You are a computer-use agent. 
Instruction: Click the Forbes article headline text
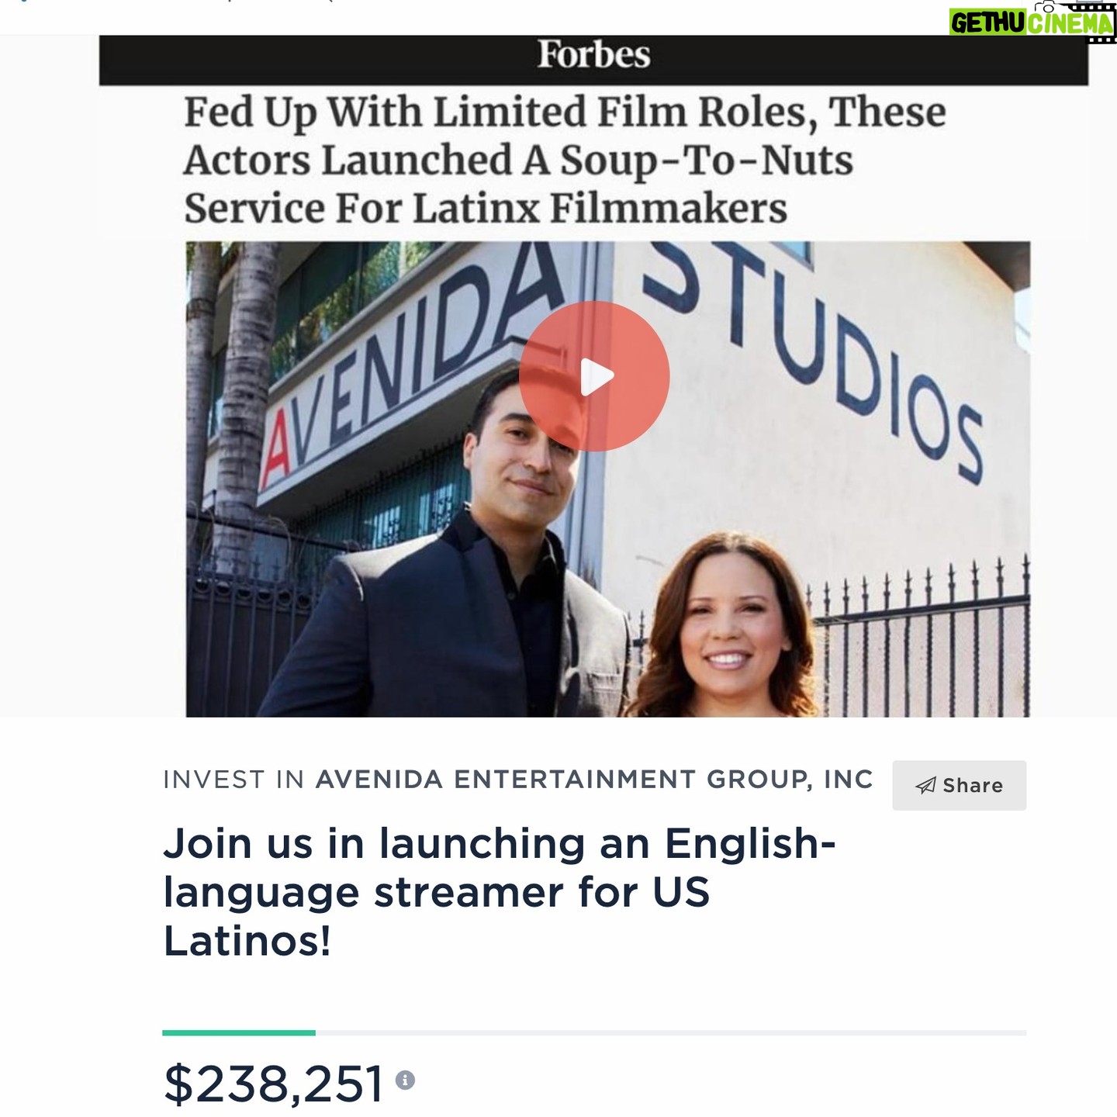(565, 160)
